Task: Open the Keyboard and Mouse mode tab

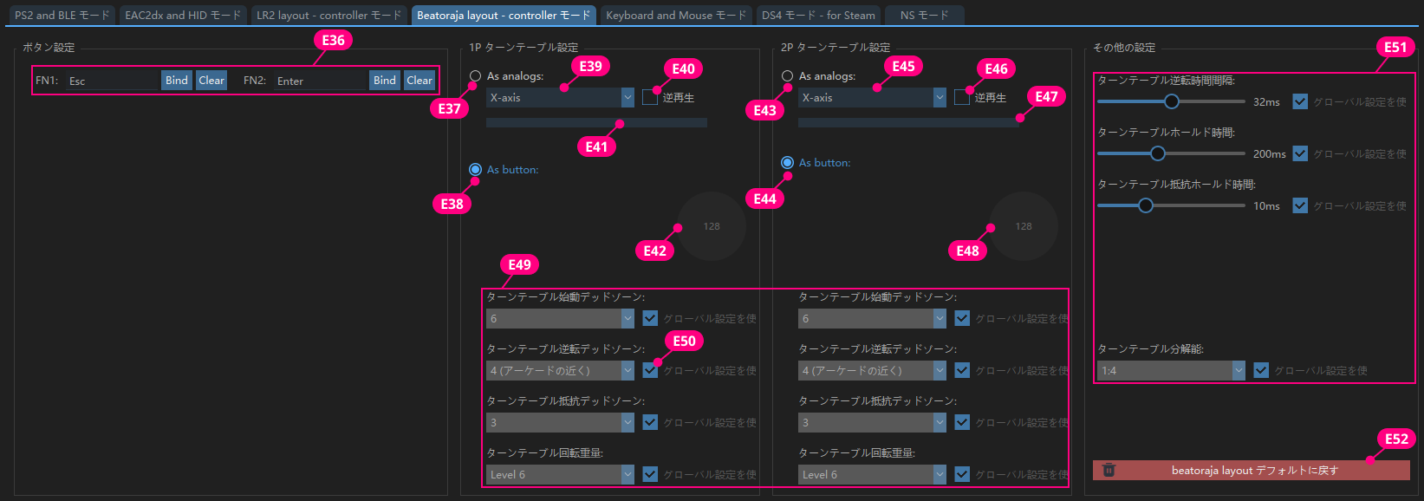Action: click(675, 16)
